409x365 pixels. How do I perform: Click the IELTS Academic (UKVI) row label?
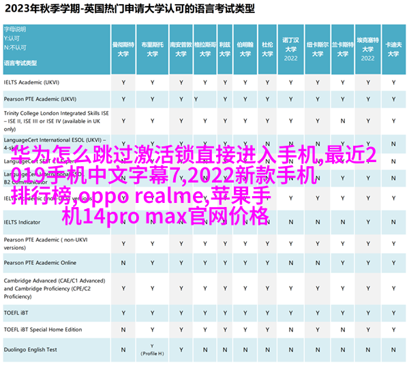point(31,82)
